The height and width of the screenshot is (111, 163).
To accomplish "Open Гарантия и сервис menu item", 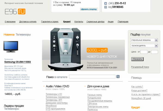I will coord(50,22).
